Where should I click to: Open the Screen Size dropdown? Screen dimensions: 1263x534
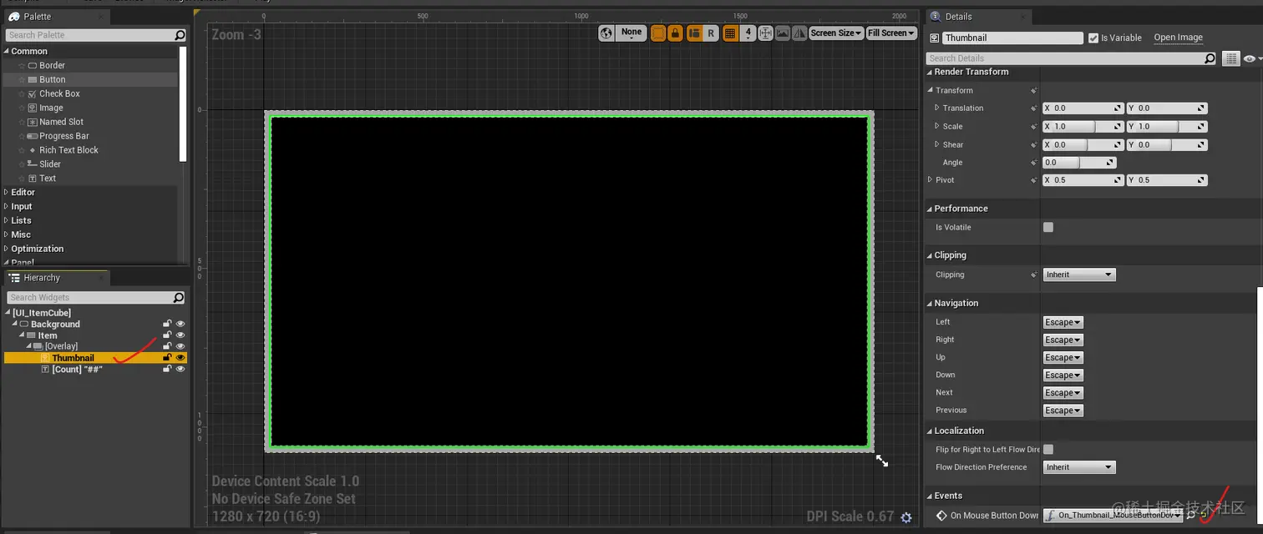click(x=836, y=33)
